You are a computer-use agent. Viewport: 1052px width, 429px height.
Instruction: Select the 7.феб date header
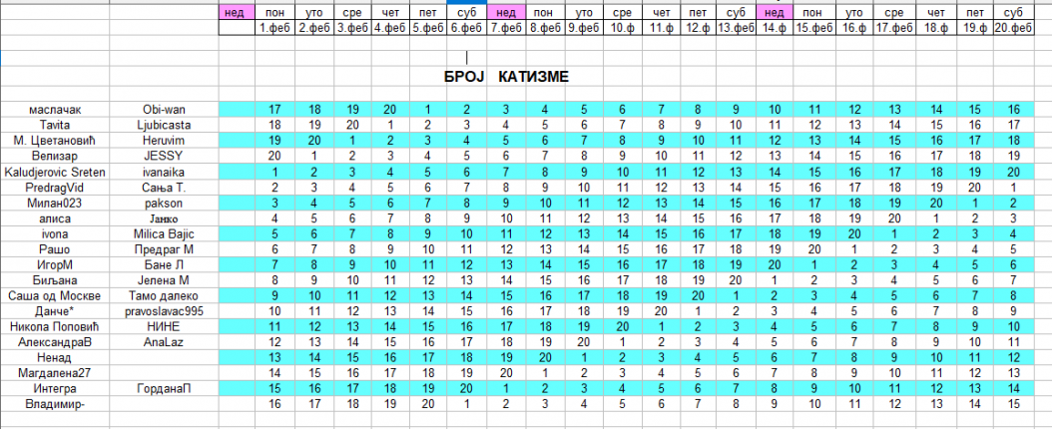(x=506, y=28)
